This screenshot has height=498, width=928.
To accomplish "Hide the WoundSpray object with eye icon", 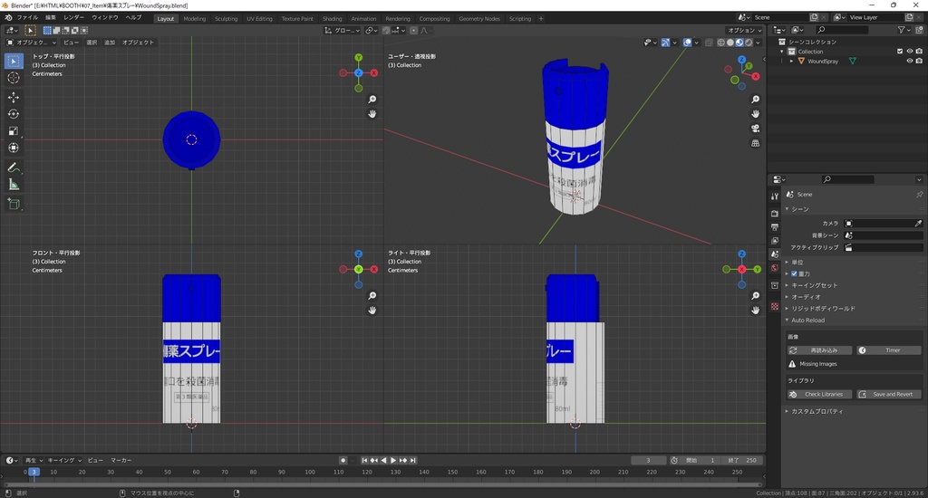I will pos(909,62).
